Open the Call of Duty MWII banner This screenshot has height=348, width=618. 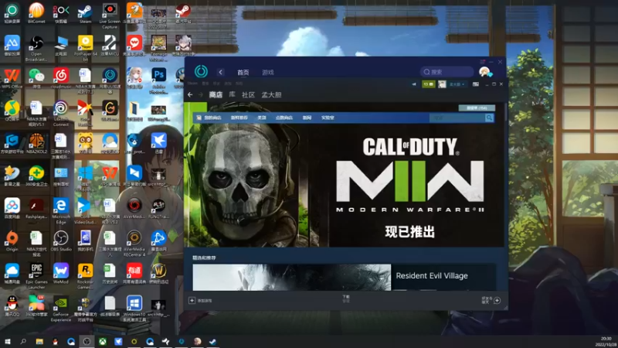[344, 175]
